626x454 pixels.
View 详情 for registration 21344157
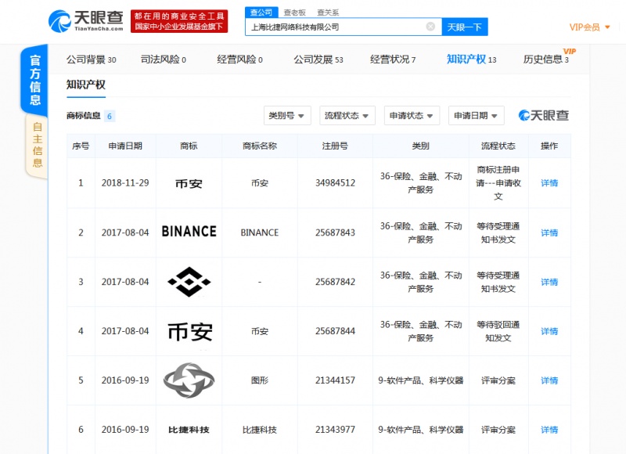click(549, 380)
